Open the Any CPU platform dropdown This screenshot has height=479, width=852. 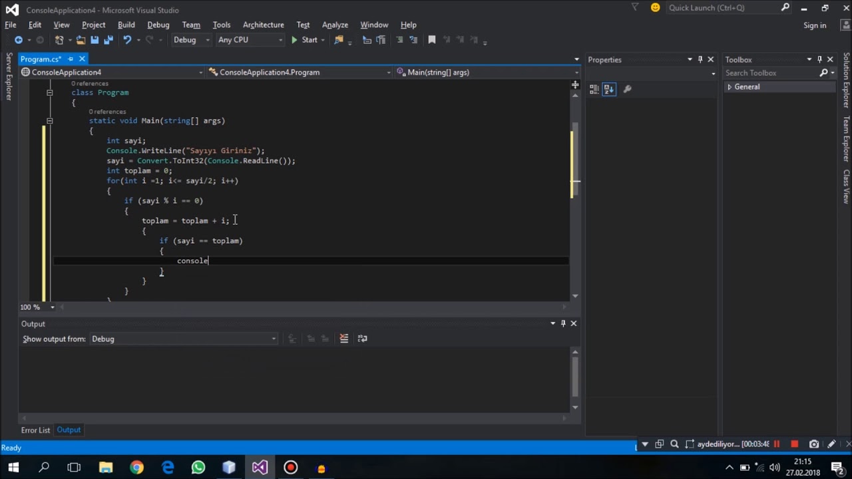click(250, 40)
